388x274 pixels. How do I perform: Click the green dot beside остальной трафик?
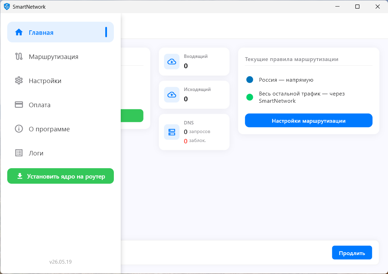pyautogui.click(x=250, y=97)
